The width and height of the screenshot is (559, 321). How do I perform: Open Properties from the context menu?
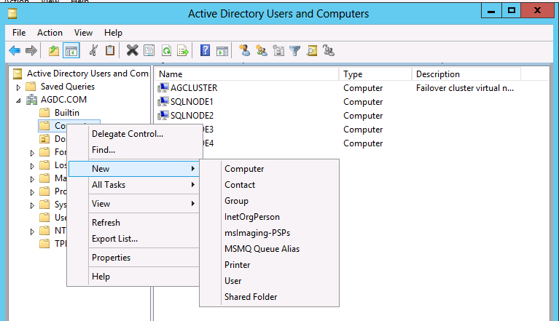133,257
